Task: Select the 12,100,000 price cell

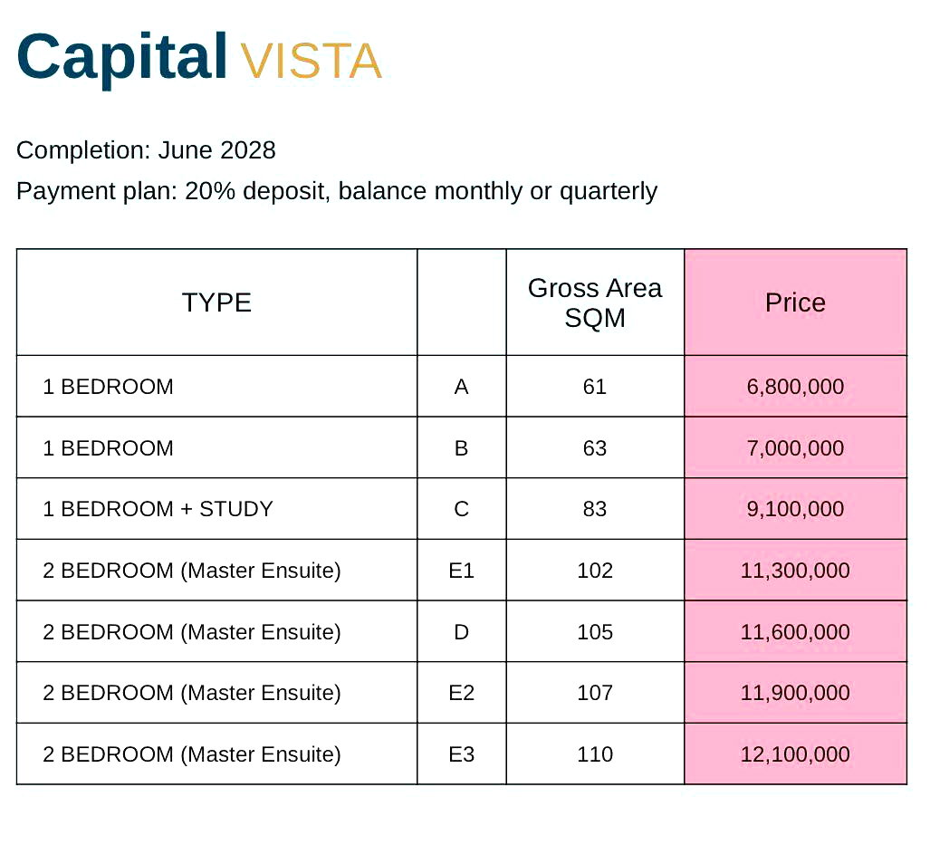Action: (795, 754)
